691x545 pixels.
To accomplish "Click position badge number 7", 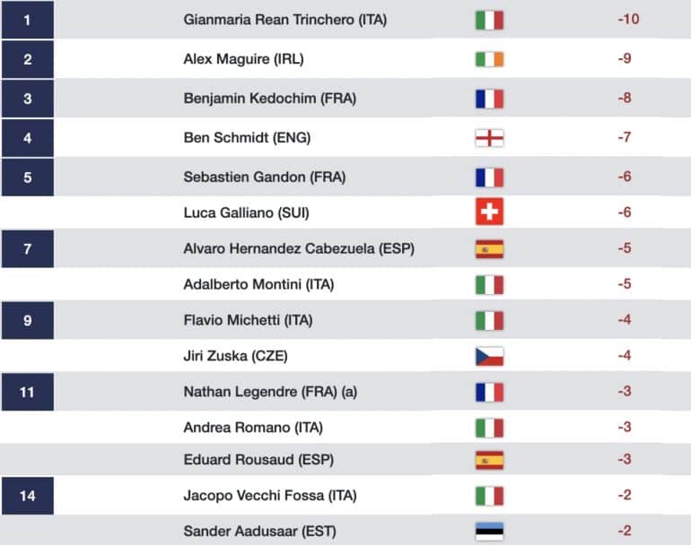I will click(x=28, y=248).
